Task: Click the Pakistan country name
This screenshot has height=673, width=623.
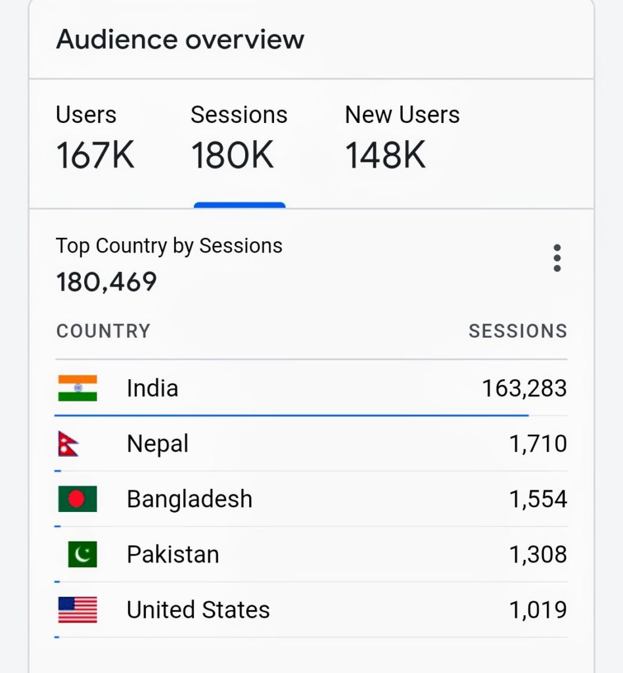Action: pos(173,555)
